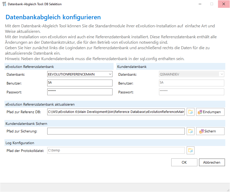Screen dimensions: 230x192
Task: Confirm the dialog with OK
Action: 184,162
